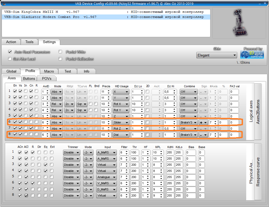Open TCurve dropdown for logical axis 3
This screenshot has width=269, height=207.
pos(82,104)
